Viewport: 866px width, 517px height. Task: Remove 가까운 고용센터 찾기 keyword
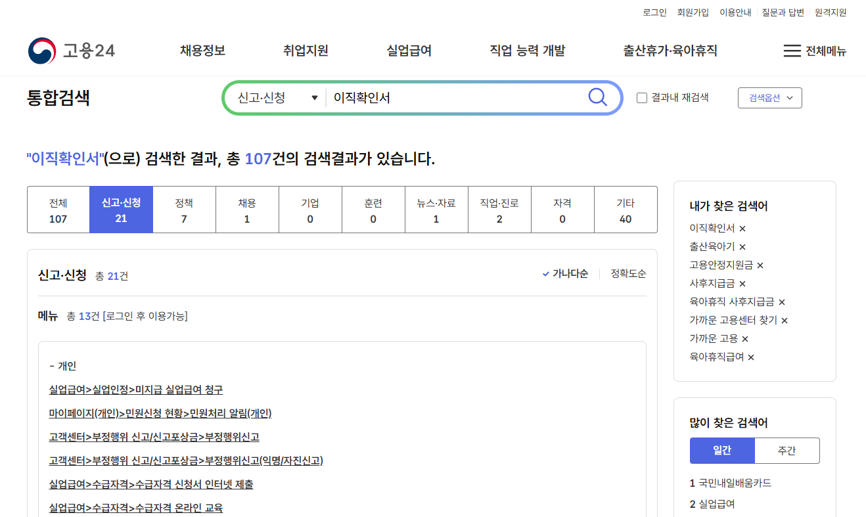[x=785, y=321]
